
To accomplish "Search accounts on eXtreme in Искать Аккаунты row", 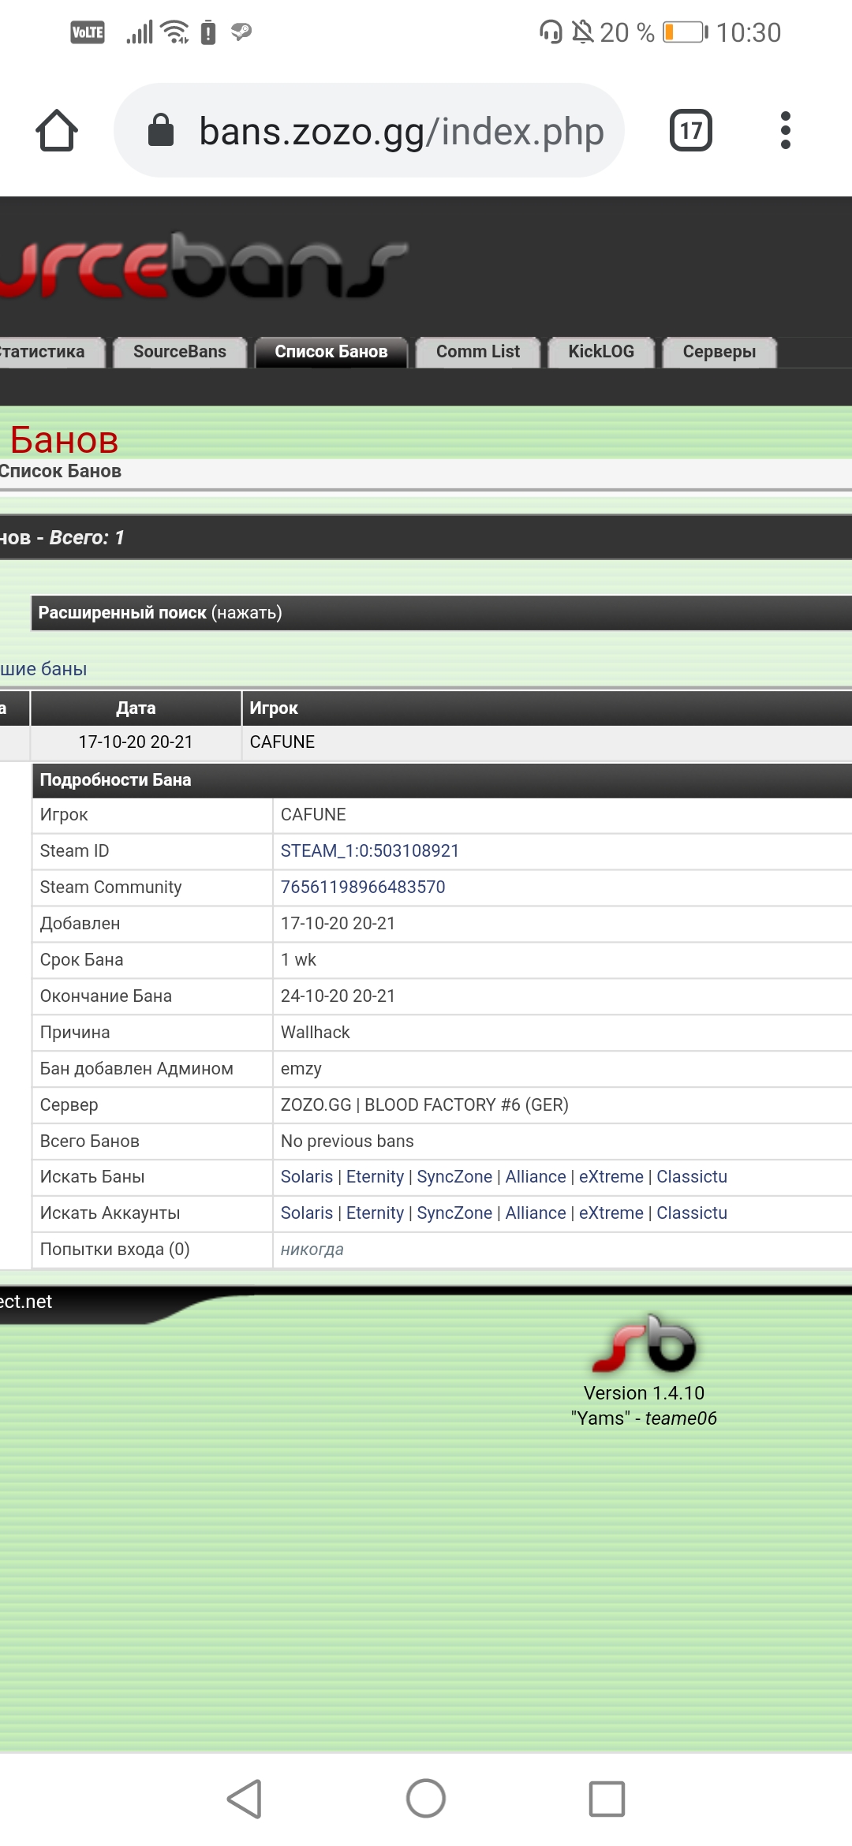I will pyautogui.click(x=611, y=1213).
